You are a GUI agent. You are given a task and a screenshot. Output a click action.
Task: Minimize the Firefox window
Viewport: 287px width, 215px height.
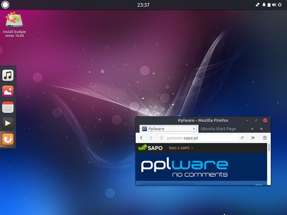point(247,120)
